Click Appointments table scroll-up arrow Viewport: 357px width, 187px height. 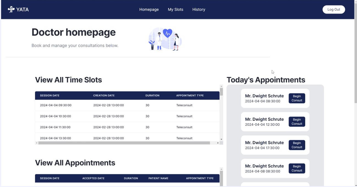[x=221, y=169]
